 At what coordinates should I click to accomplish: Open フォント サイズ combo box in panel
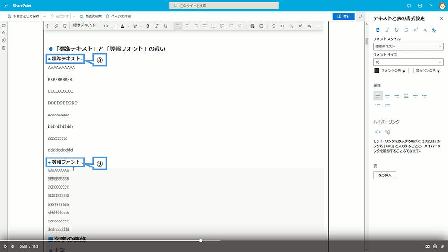click(x=408, y=62)
